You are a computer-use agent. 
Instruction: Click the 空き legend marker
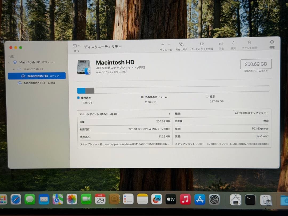pyautogui.click(x=207, y=96)
